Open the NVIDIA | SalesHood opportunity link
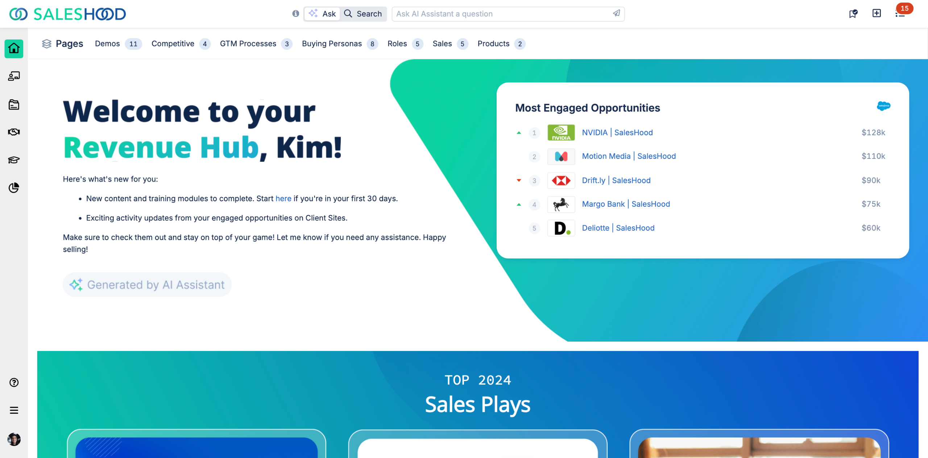 tap(617, 133)
